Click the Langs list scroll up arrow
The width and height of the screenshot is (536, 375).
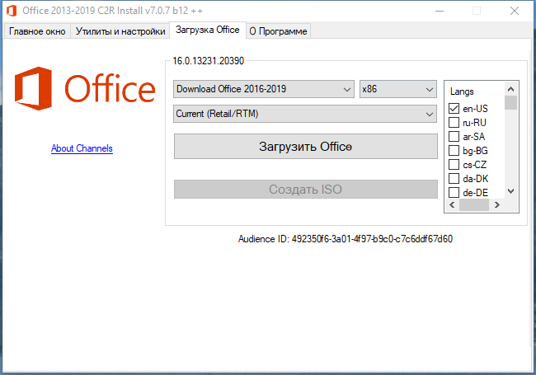(x=510, y=89)
